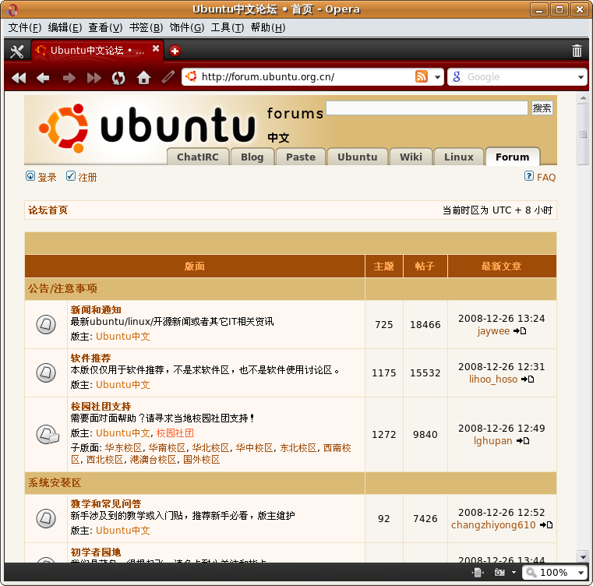The height and width of the screenshot is (586, 593).
Task: Open the 查看(V) menu
Action: (105, 27)
